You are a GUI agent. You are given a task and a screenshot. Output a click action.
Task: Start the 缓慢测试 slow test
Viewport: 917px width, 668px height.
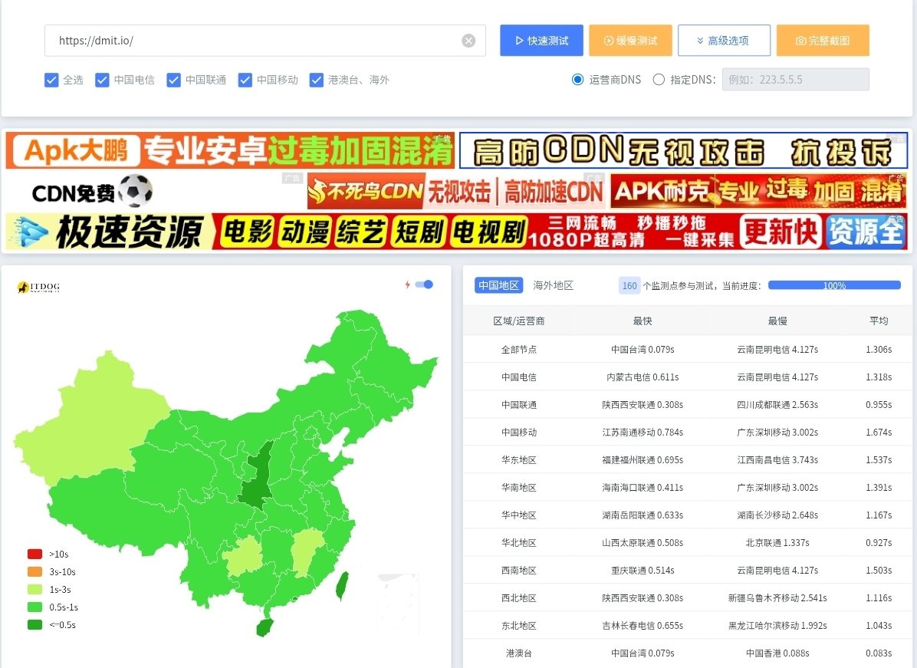(630, 41)
